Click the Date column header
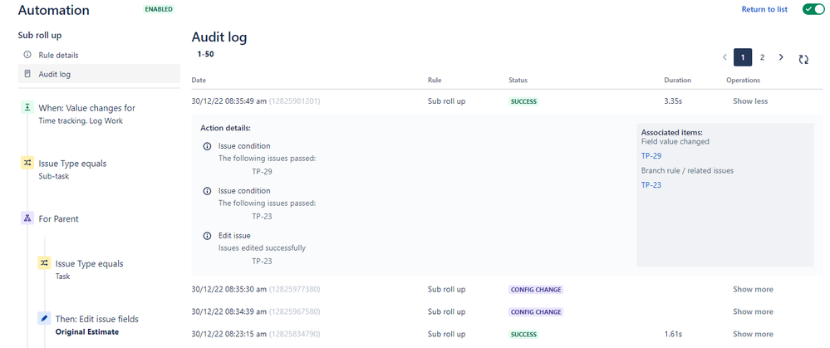Screen dimensions: 830x348 (199, 81)
